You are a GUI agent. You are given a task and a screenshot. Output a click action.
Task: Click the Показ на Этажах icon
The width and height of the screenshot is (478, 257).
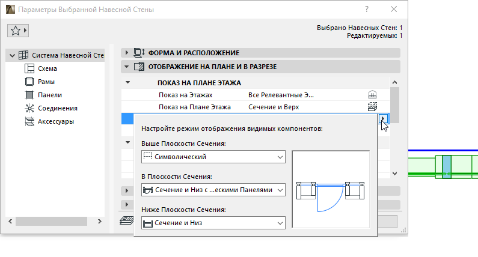372,95
